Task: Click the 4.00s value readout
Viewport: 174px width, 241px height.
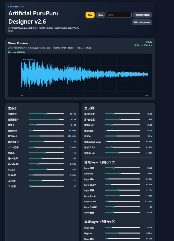Action: 149,196
